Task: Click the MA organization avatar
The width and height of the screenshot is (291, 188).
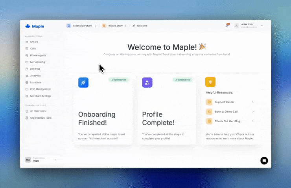Action: click(x=28, y=160)
